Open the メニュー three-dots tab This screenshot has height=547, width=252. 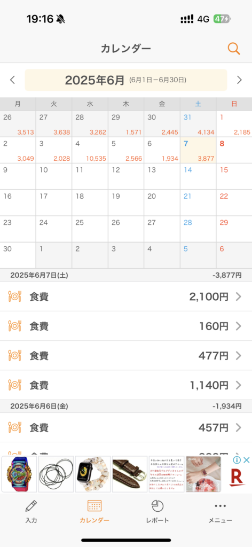point(220,511)
